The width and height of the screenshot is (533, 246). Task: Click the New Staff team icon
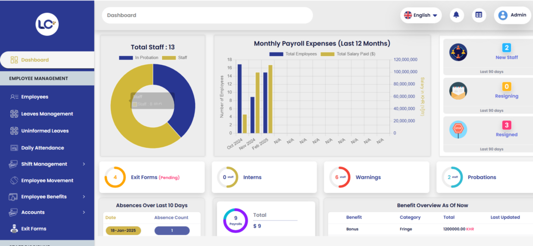(x=458, y=52)
